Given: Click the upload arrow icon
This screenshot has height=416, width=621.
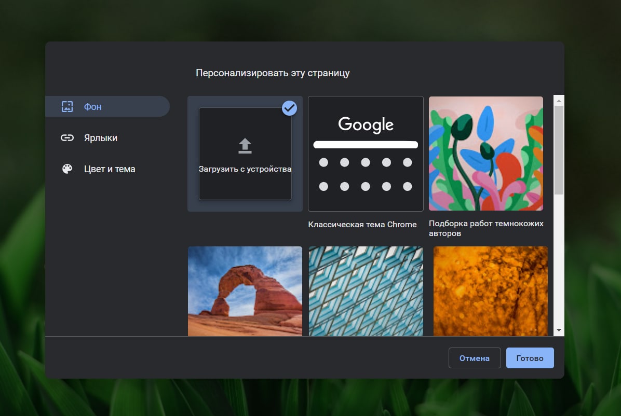Looking at the screenshot, I should pos(245,146).
